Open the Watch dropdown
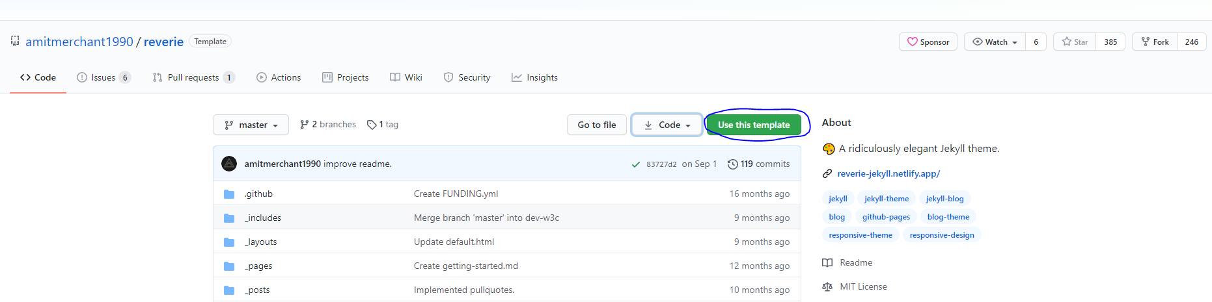 [995, 42]
